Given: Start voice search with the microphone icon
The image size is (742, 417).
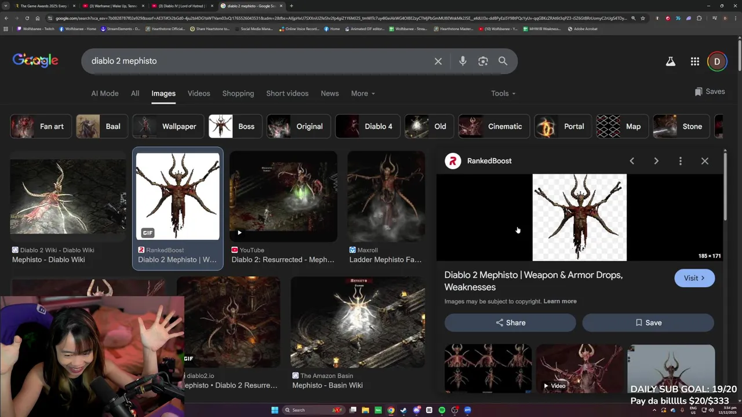Looking at the screenshot, I should pos(463,61).
